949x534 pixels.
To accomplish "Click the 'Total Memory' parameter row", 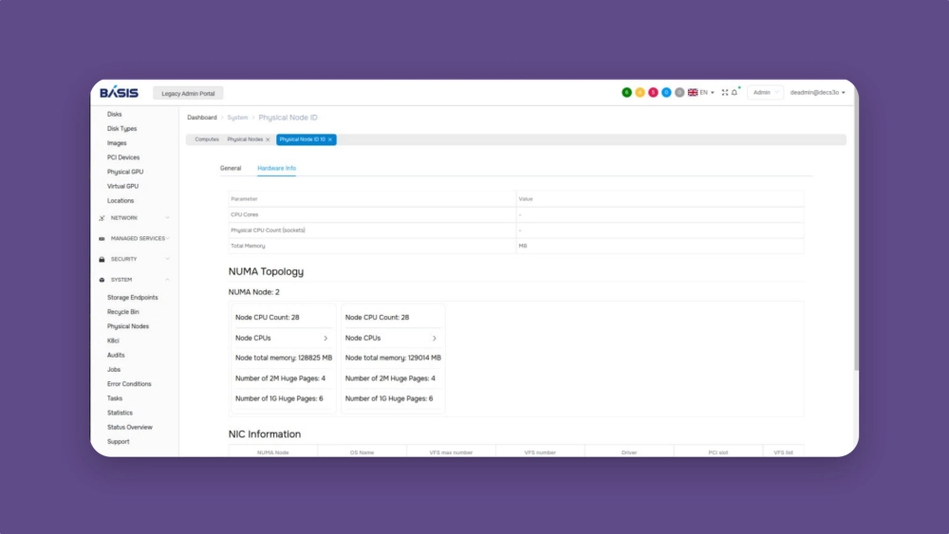I will click(x=516, y=247).
